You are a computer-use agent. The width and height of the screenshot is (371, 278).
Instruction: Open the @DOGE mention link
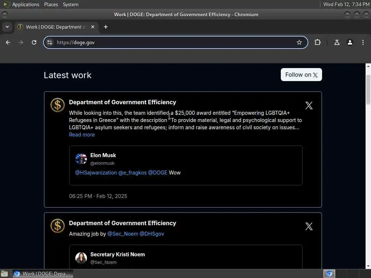point(158,173)
